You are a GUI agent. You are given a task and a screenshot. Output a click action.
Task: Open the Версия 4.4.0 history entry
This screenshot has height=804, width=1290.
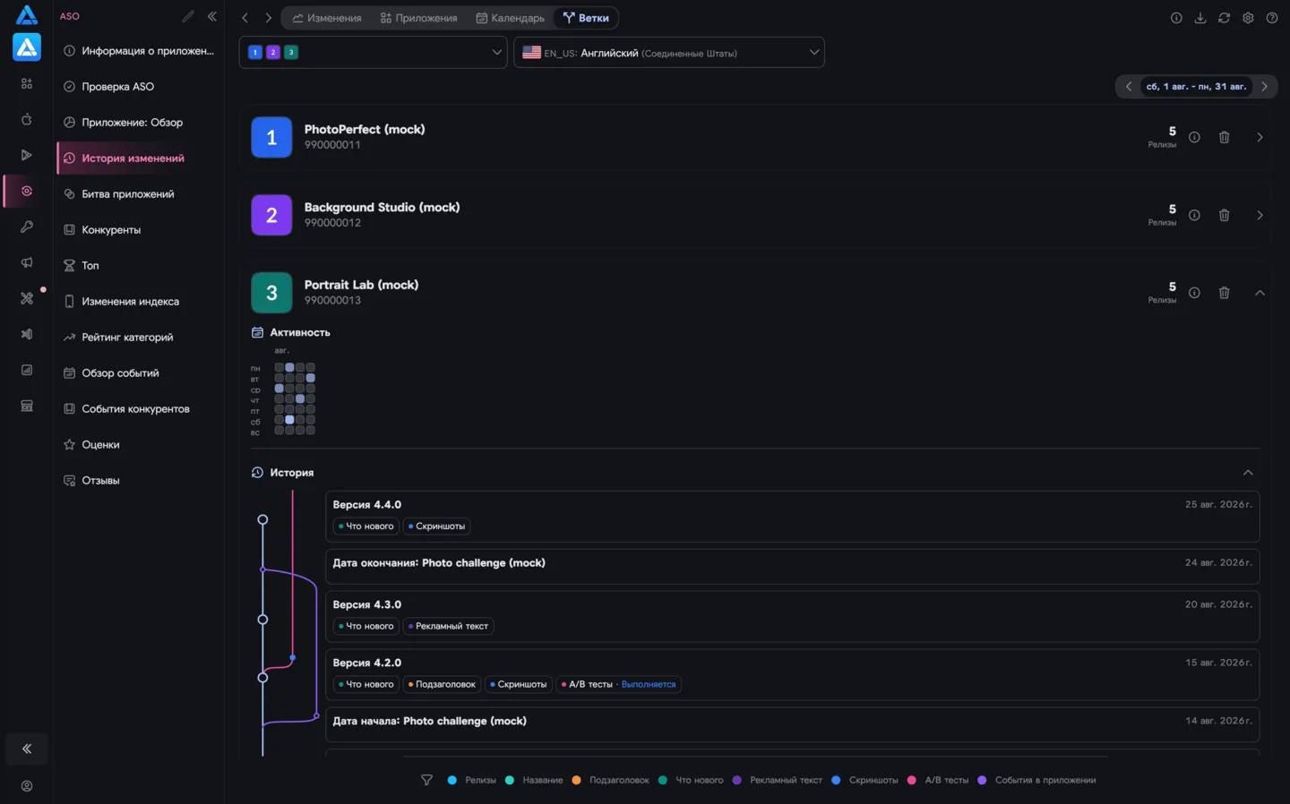792,516
